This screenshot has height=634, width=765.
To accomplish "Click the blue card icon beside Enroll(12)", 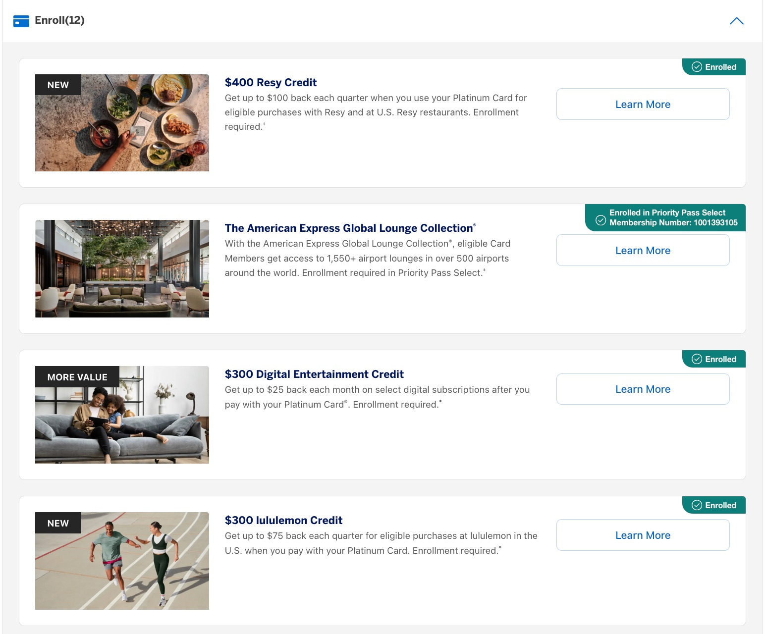I will coord(21,21).
